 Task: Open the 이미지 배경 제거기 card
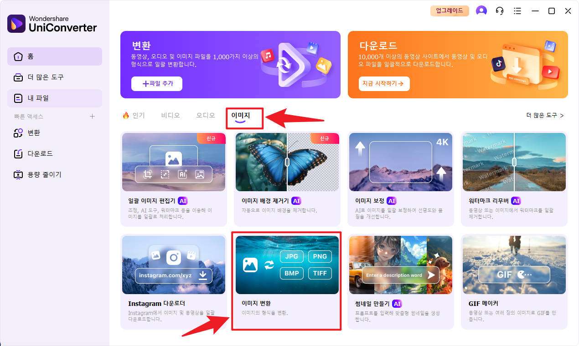[x=287, y=179]
